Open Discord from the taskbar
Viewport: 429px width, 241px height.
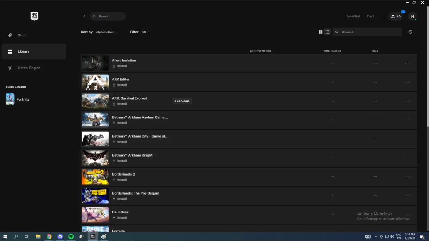60,236
